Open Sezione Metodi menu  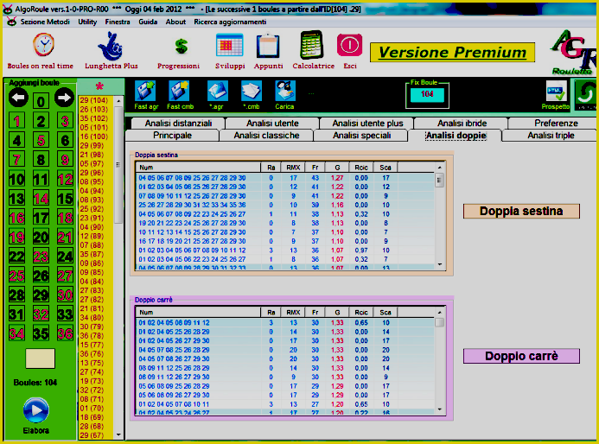tap(45, 22)
